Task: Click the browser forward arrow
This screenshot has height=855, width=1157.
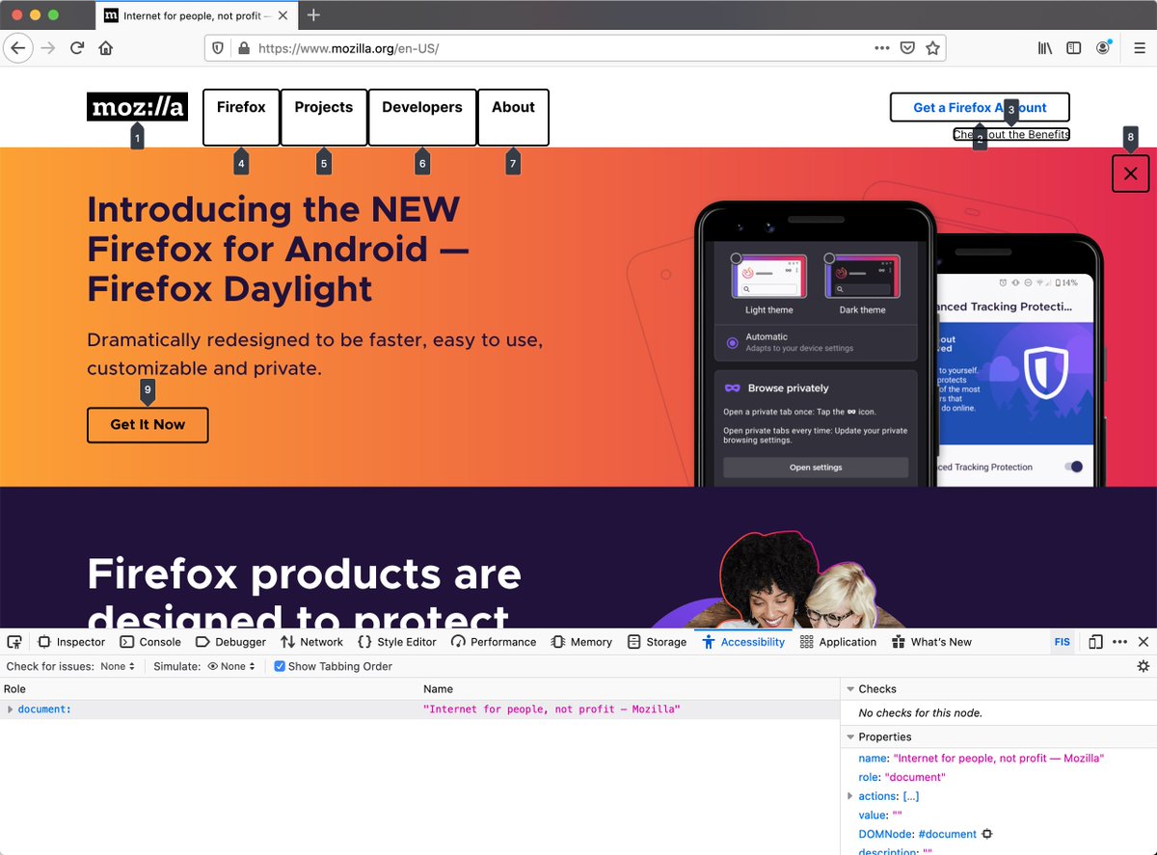Action: pyautogui.click(x=48, y=48)
